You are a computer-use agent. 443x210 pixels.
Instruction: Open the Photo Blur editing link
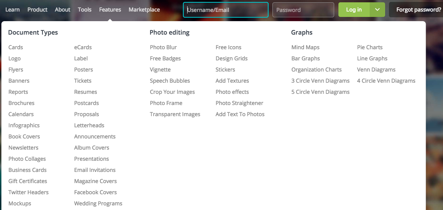click(x=163, y=47)
